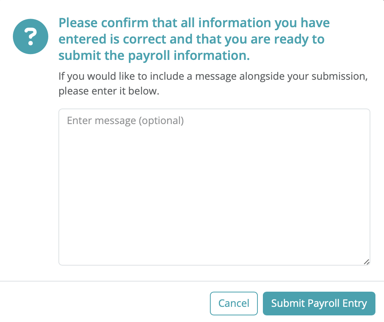Image resolution: width=384 pixels, height=322 pixels.
Task: Click the horizontal divider above the buttons
Action: 192,281
